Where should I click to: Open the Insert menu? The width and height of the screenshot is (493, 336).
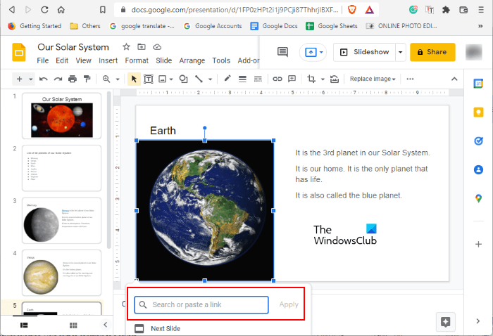click(108, 60)
